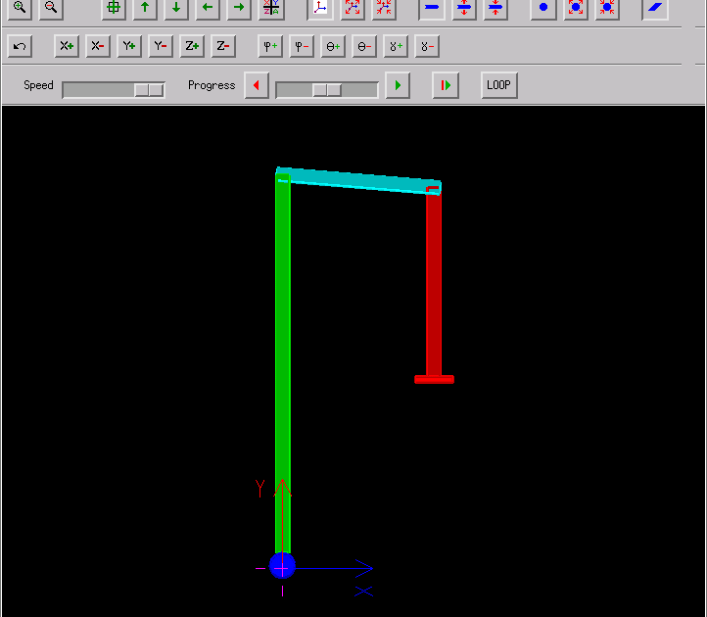Click the X+ translation button
This screenshot has width=707, height=617.
(67, 46)
